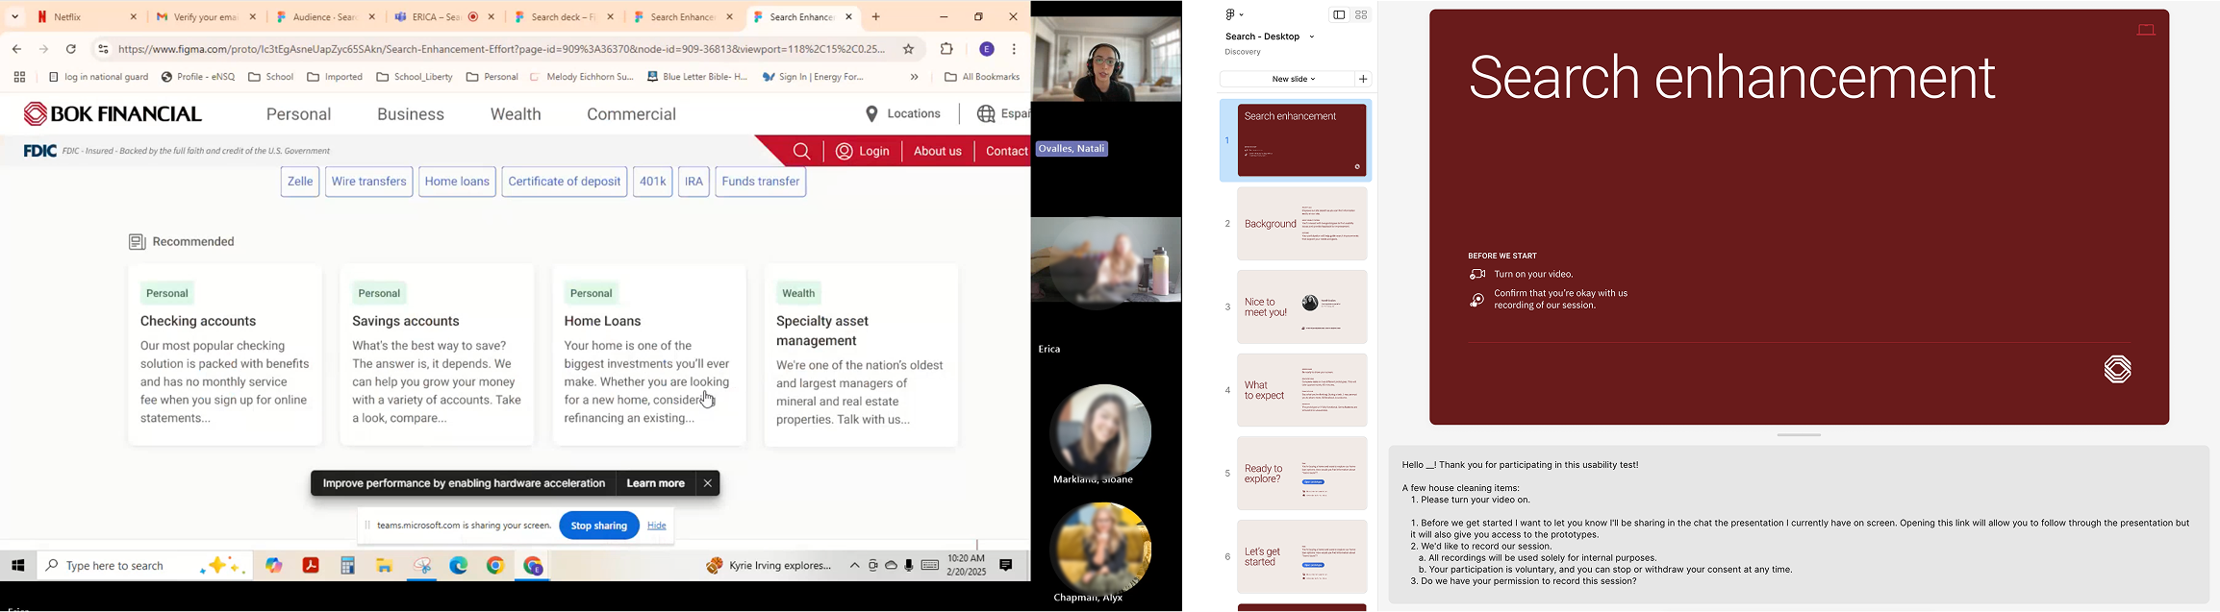2220x612 pixels.
Task: Dismiss the hardware acceleration notification
Action: [709, 483]
